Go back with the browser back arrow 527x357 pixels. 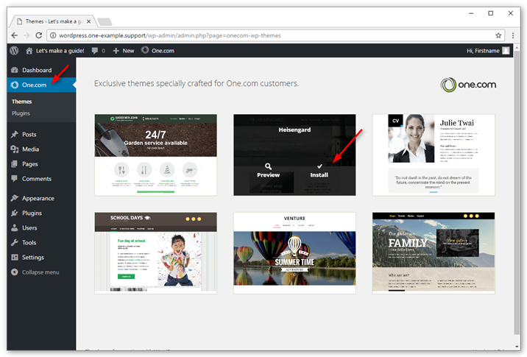(15, 35)
